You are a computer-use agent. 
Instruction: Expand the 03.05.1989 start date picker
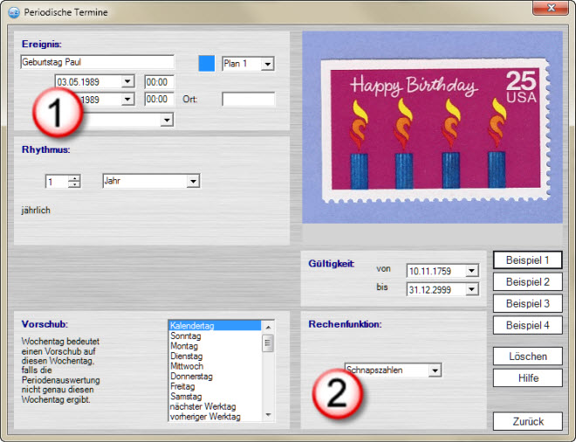[127, 81]
